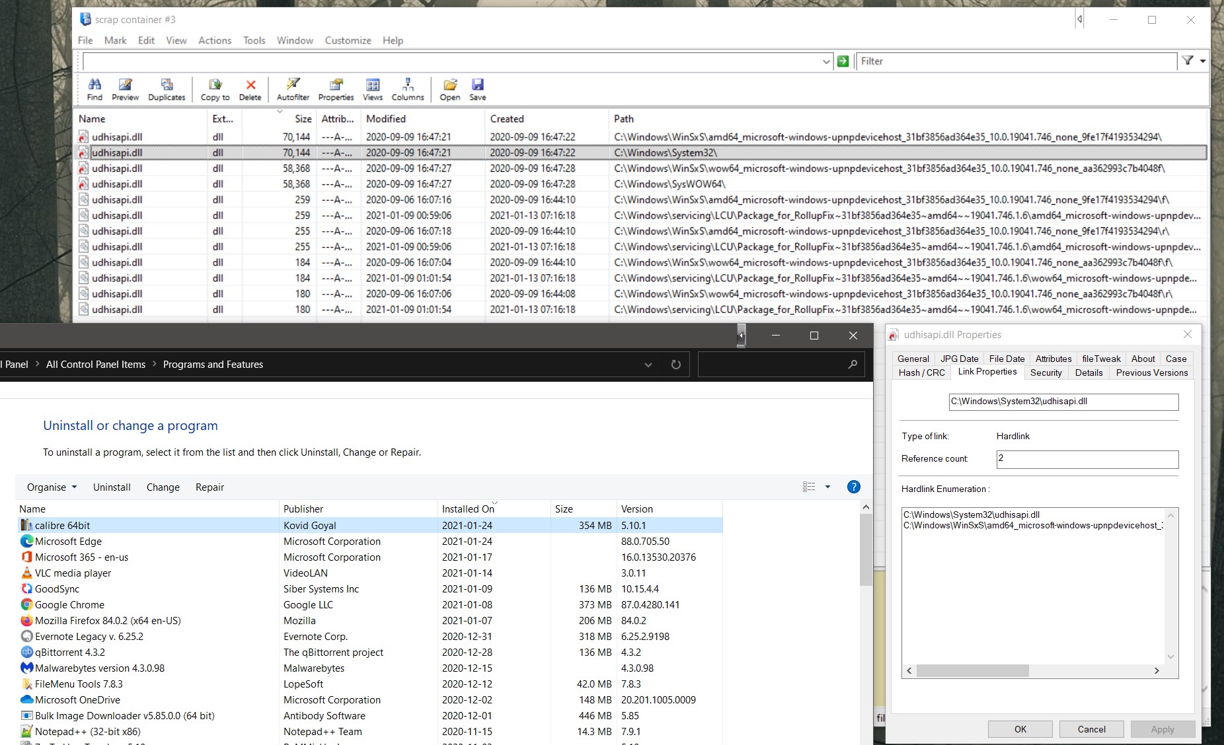
Task: Open the Organise dropdown menu
Action: [52, 487]
